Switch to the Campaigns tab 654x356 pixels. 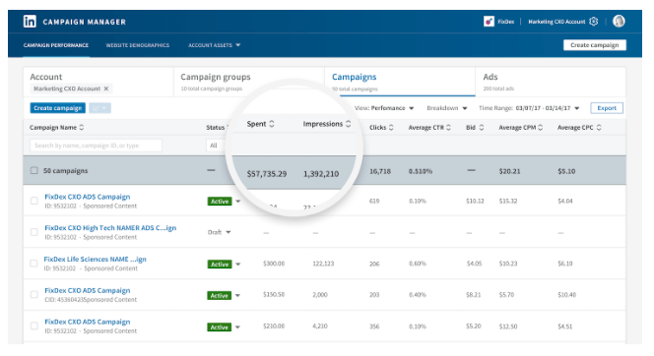pos(400,82)
